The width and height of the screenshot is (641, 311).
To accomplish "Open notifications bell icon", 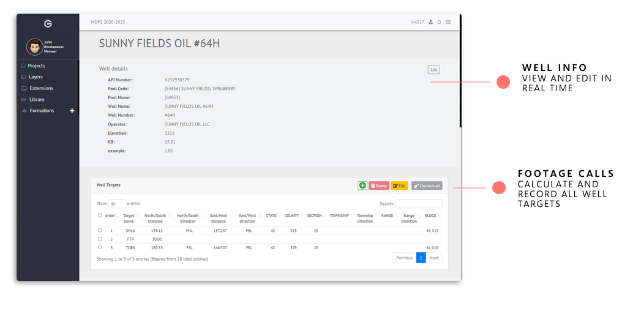I will tap(439, 22).
